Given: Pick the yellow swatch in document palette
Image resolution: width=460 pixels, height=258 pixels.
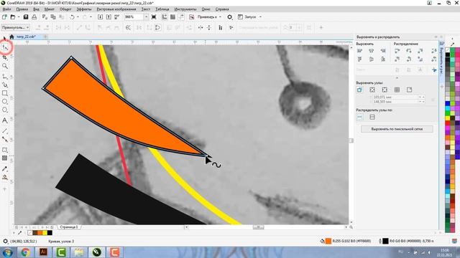Looking at the screenshot, I should pos(45,233).
